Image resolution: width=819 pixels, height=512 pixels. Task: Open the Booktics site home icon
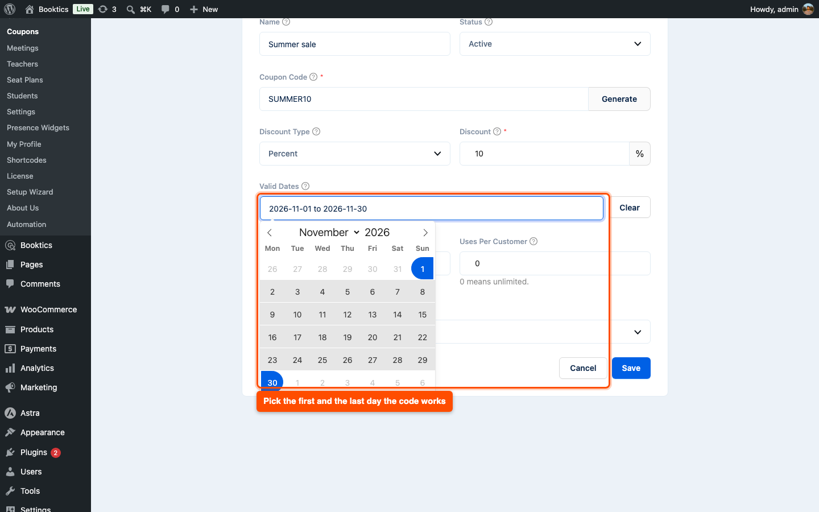tap(30, 9)
